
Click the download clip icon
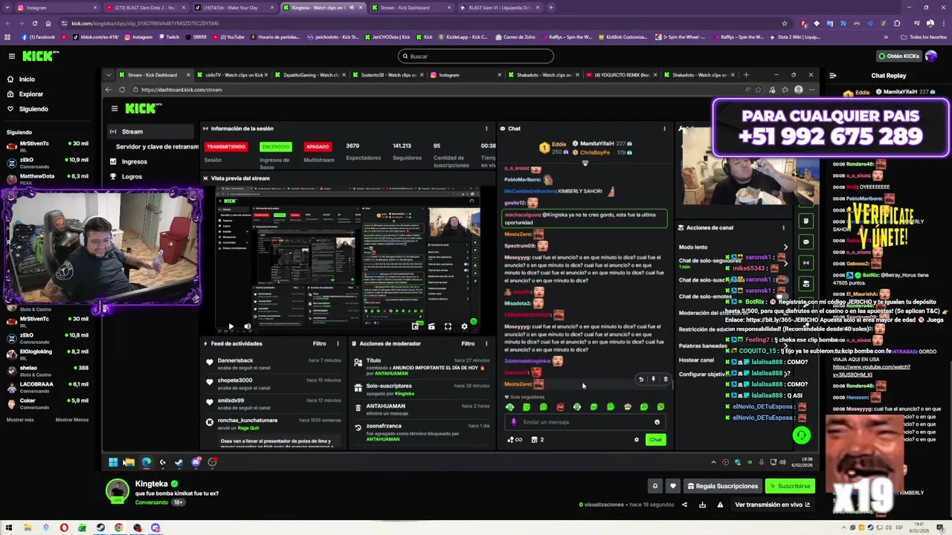(x=702, y=505)
